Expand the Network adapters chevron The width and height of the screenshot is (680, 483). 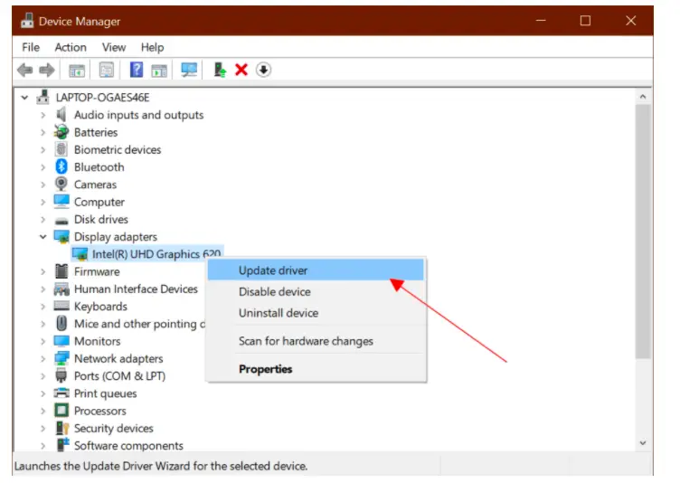42,358
